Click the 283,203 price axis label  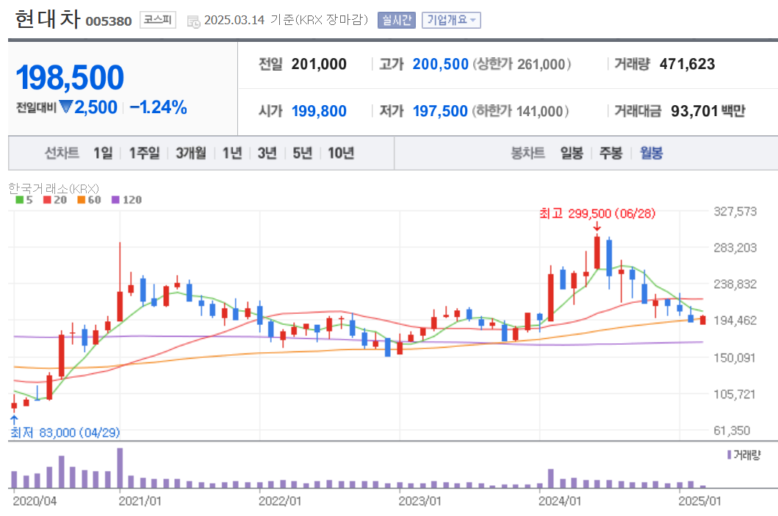[735, 248]
